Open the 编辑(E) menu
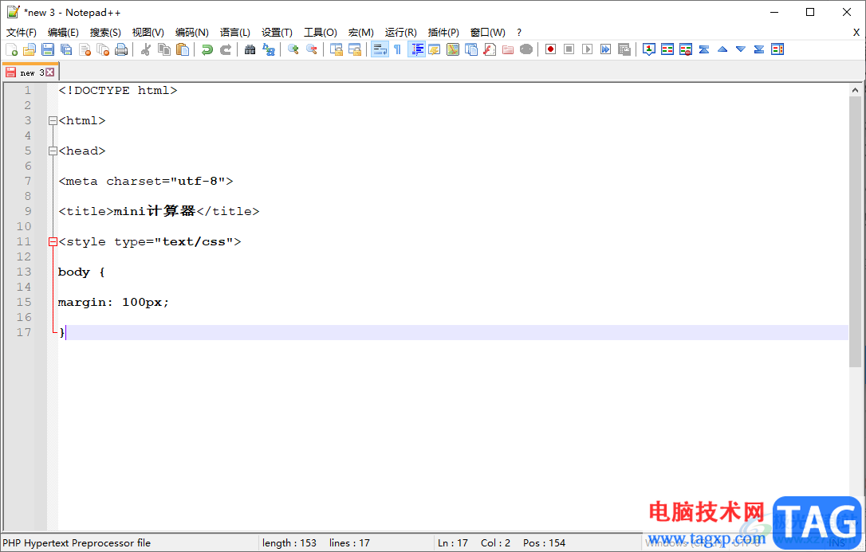The width and height of the screenshot is (866, 552). pos(63,33)
